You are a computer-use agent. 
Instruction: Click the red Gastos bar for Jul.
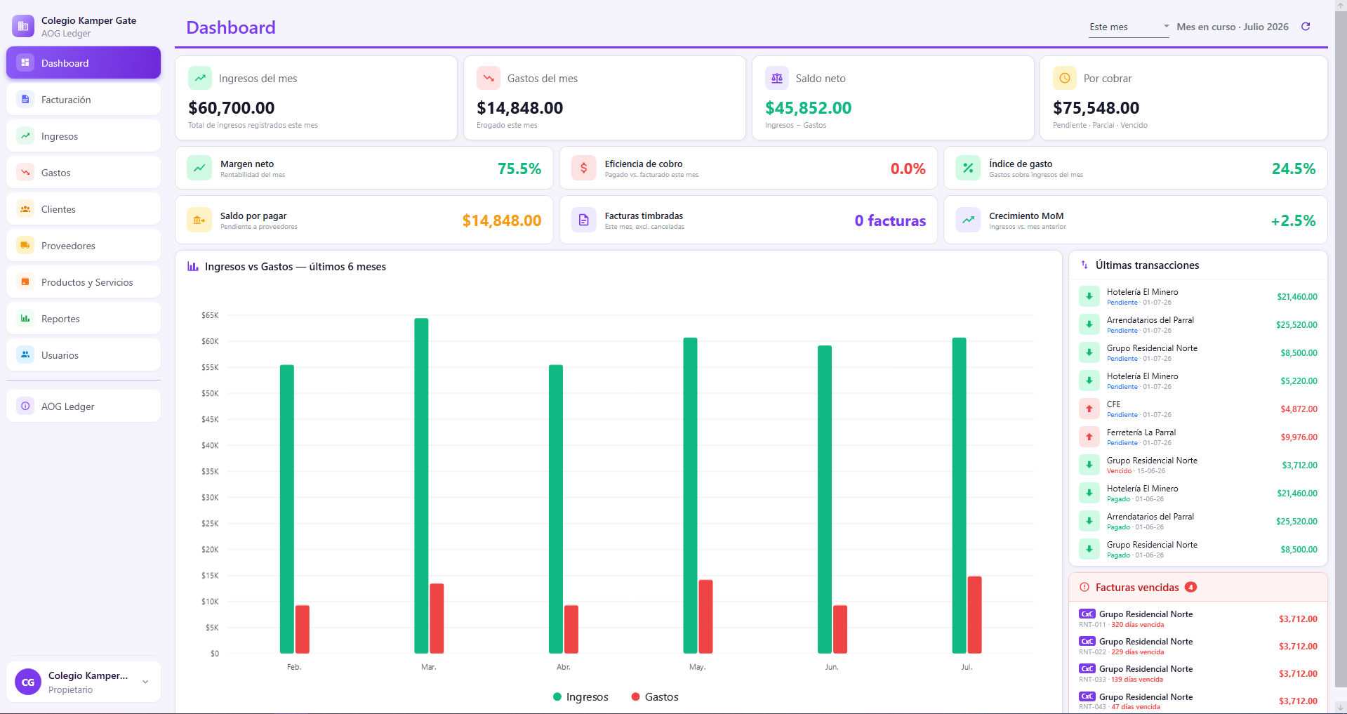974,615
